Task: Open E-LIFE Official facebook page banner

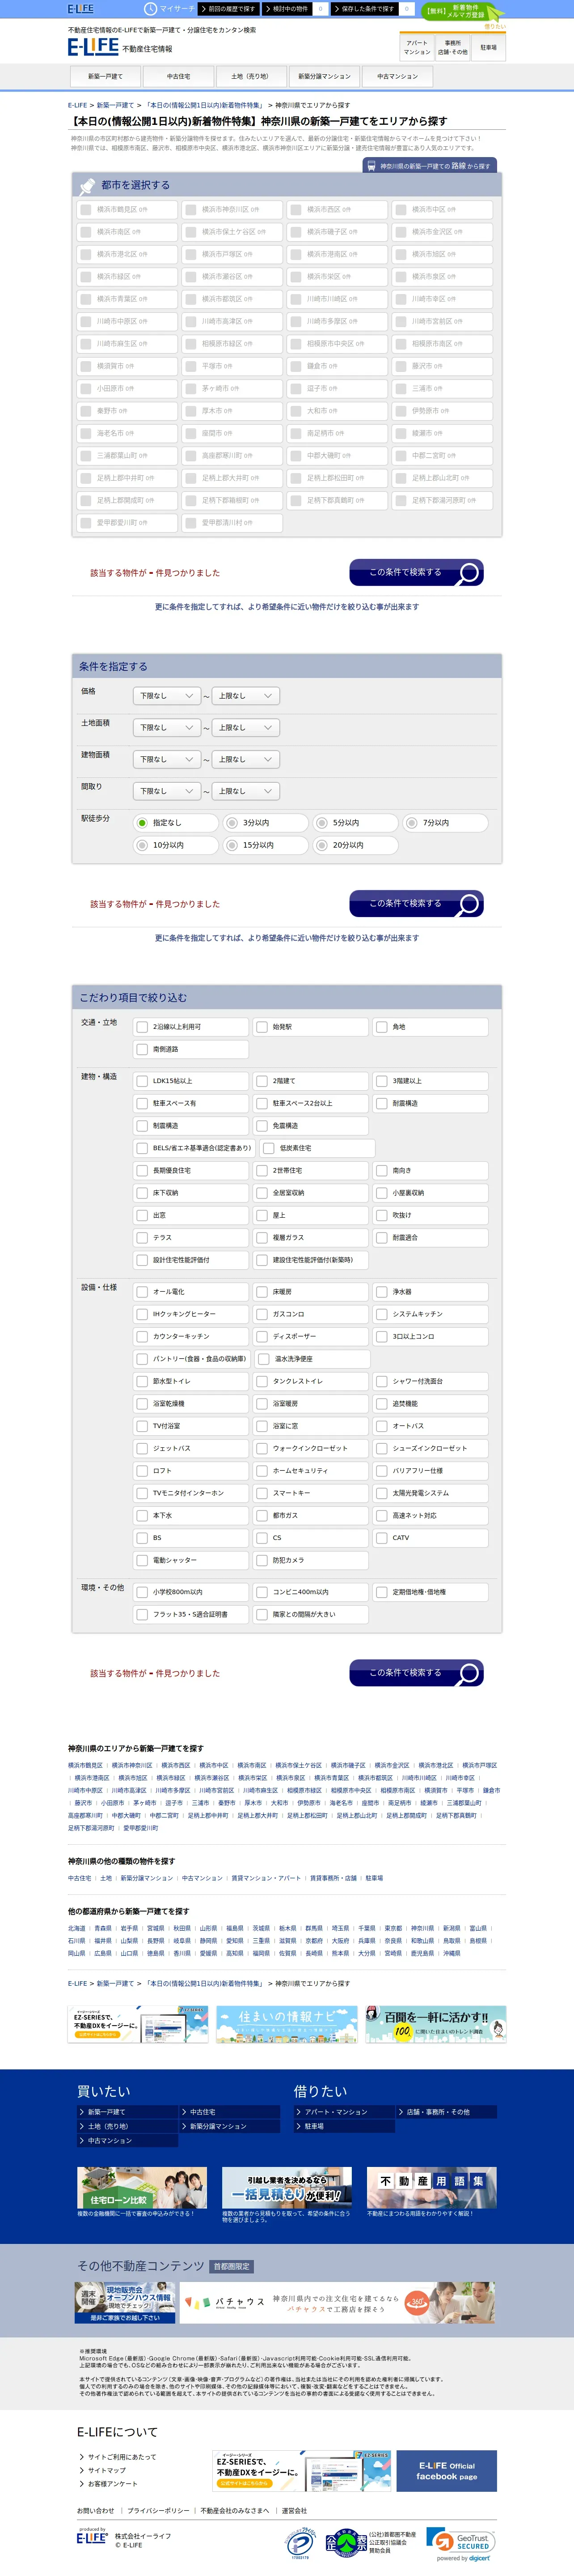Action: [x=446, y=2471]
